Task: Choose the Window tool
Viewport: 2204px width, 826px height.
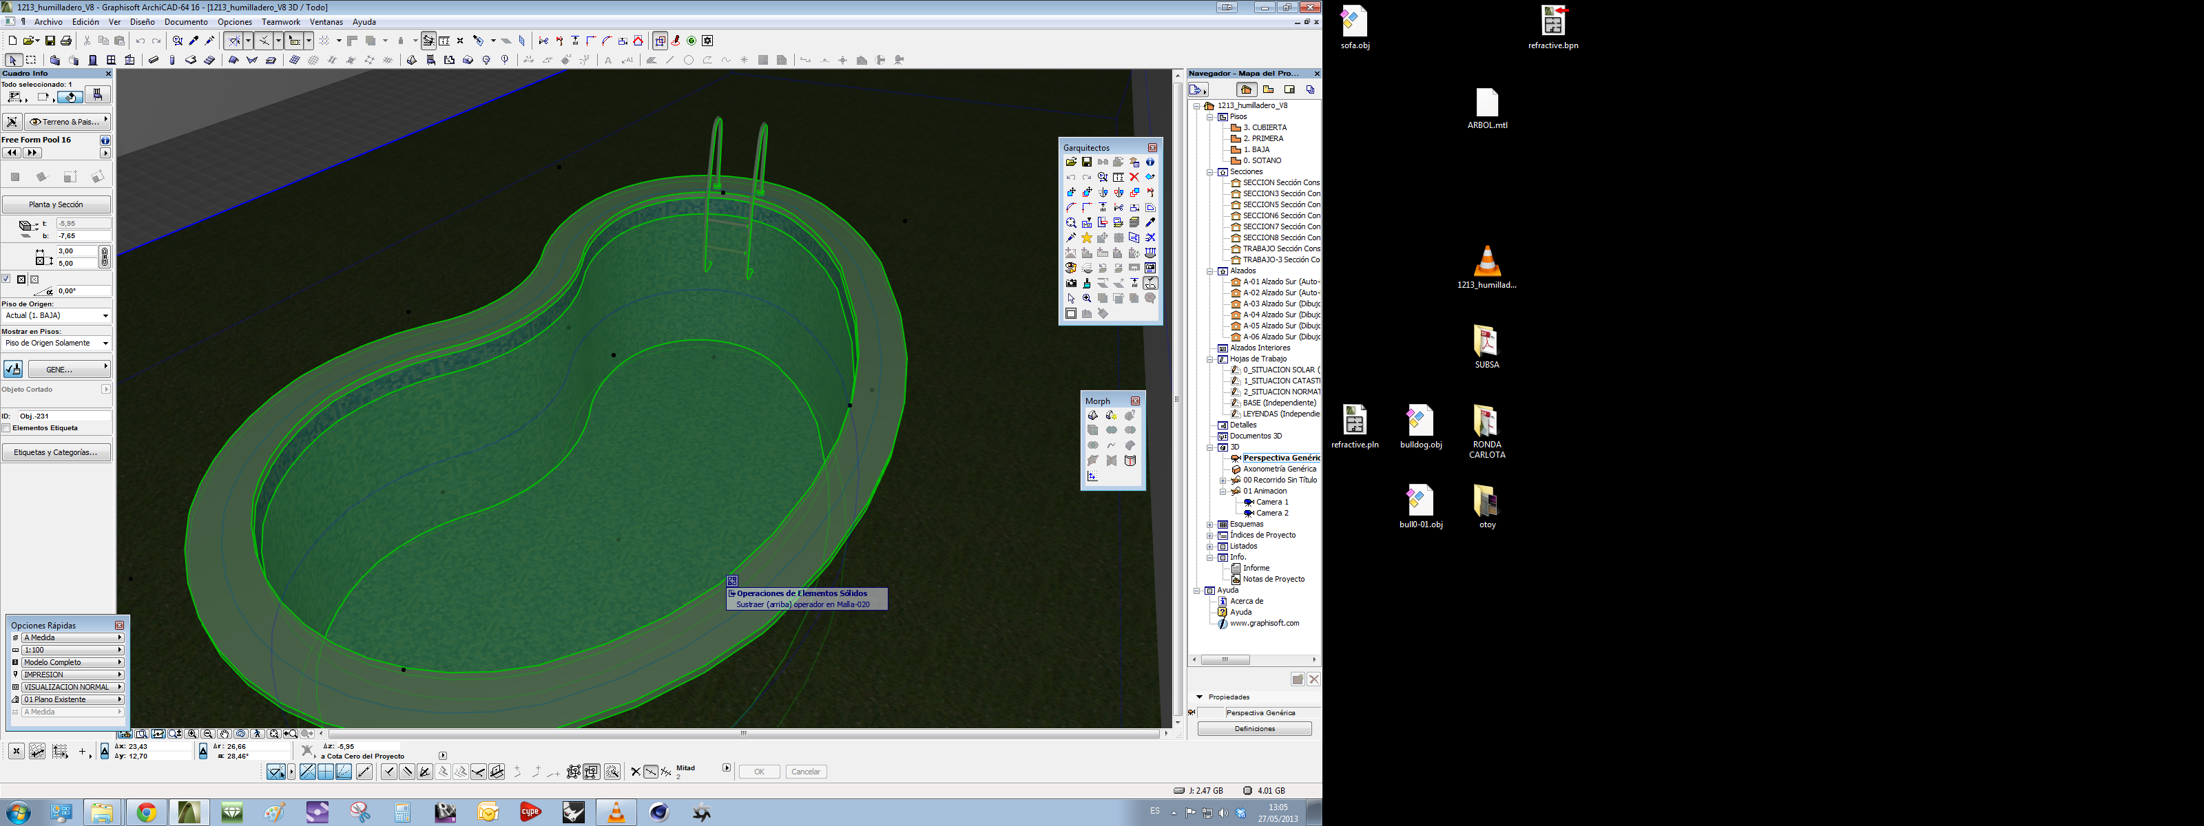Action: click(x=111, y=60)
